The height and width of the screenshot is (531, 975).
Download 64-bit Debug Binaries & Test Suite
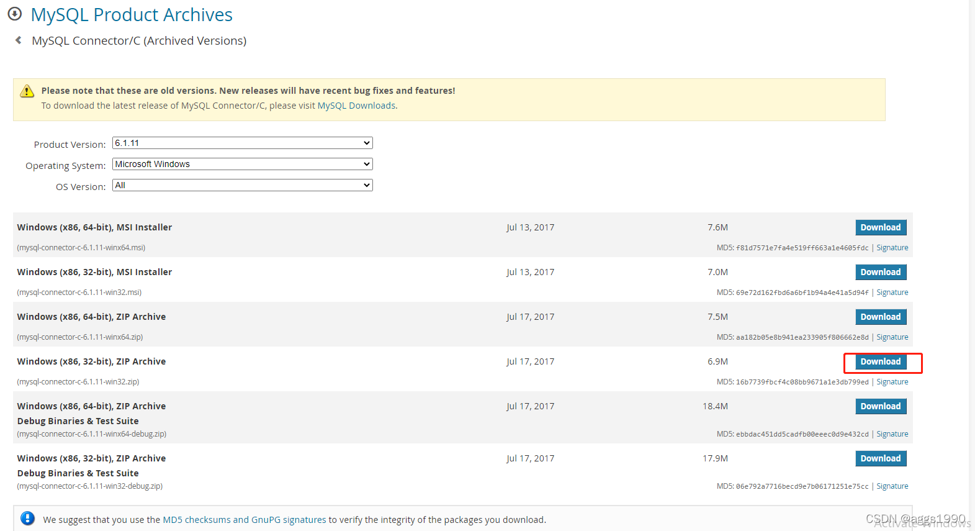pyautogui.click(x=881, y=406)
